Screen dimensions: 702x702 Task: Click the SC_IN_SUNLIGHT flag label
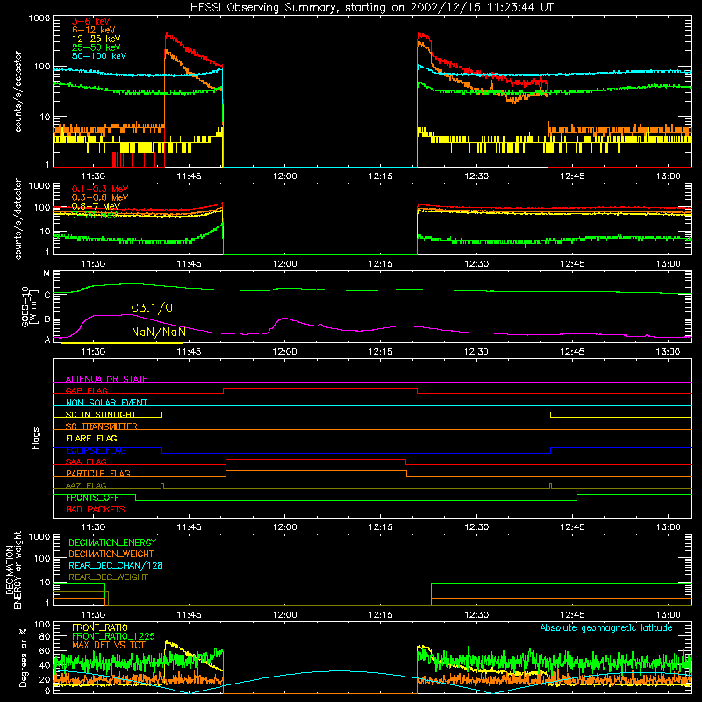coord(101,414)
